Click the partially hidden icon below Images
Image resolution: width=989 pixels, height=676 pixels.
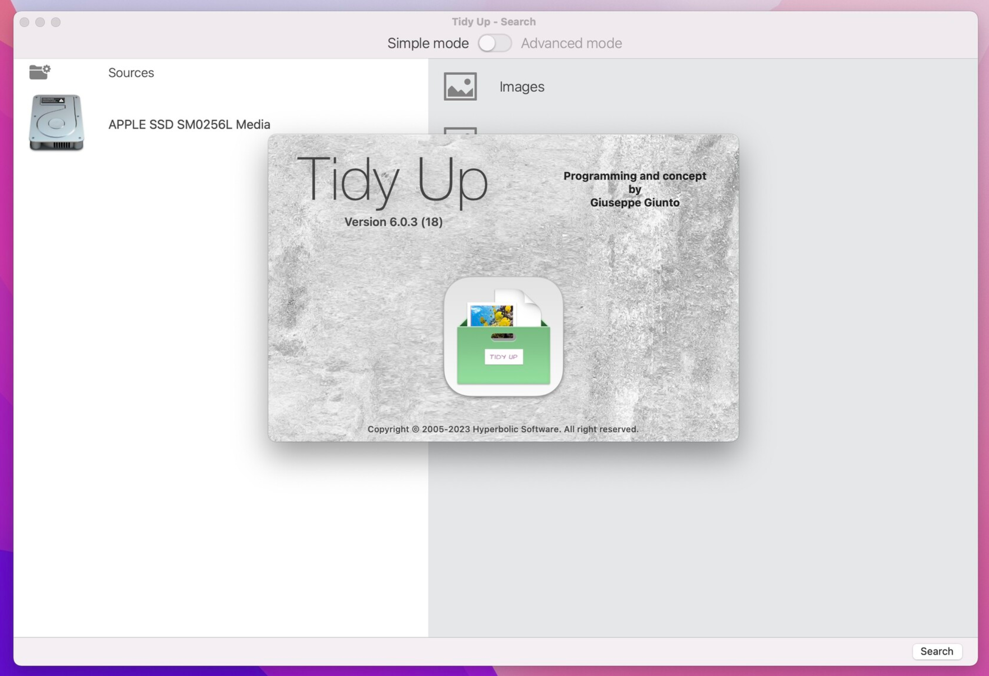pyautogui.click(x=460, y=130)
